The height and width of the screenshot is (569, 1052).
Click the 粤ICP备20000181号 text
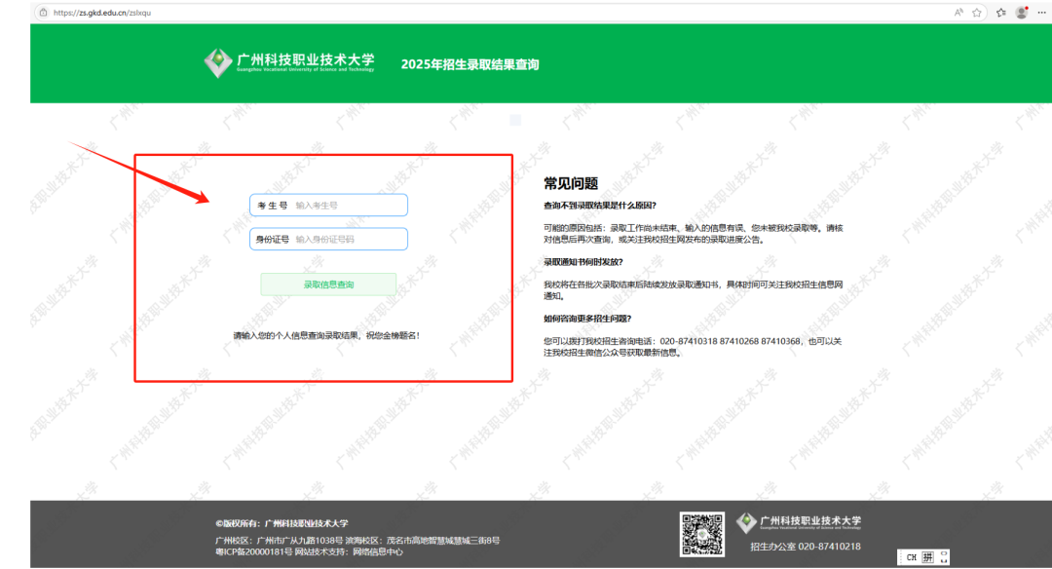pyautogui.click(x=253, y=551)
